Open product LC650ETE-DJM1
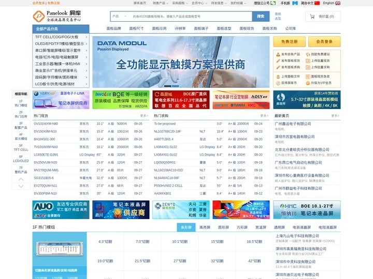This screenshot has height=279, width=373. point(46,154)
